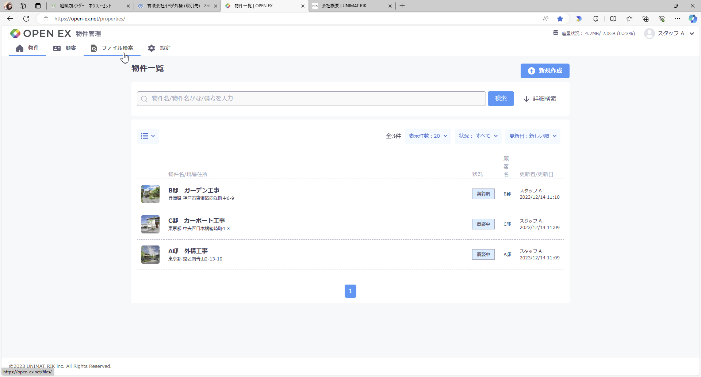Click thumbnail of A邸 外構工事
Screen dimensions: 701x377
[x=150, y=255]
